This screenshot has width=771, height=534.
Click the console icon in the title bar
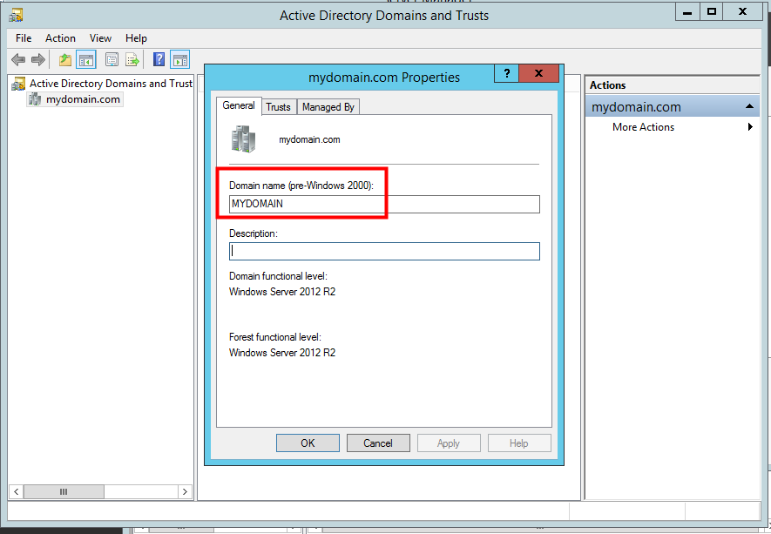coord(16,15)
